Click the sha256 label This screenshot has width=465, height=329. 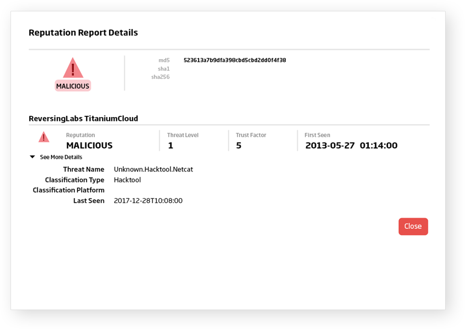click(160, 77)
